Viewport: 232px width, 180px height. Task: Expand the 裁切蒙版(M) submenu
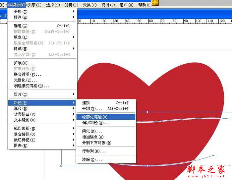click(42, 129)
